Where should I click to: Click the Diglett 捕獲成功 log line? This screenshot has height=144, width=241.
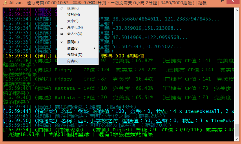point(119,130)
